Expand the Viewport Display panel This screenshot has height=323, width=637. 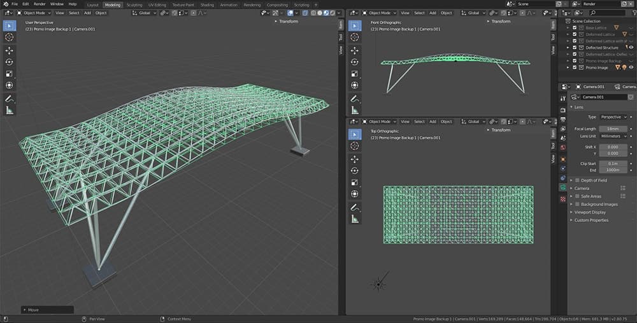point(590,212)
